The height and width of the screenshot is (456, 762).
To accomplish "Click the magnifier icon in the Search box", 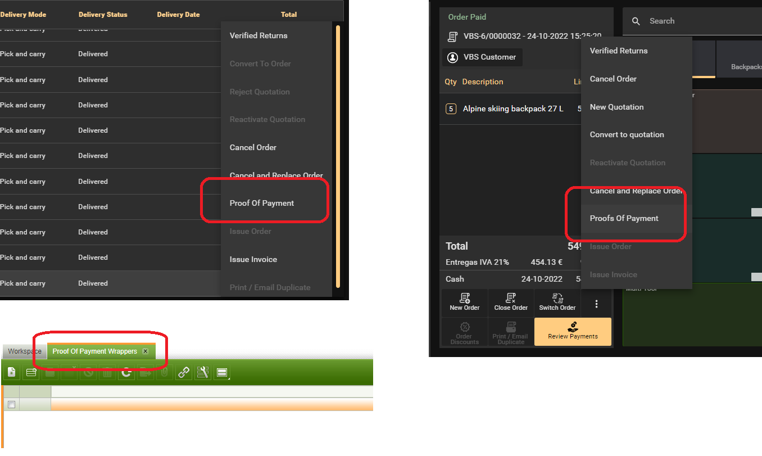I will tap(636, 21).
